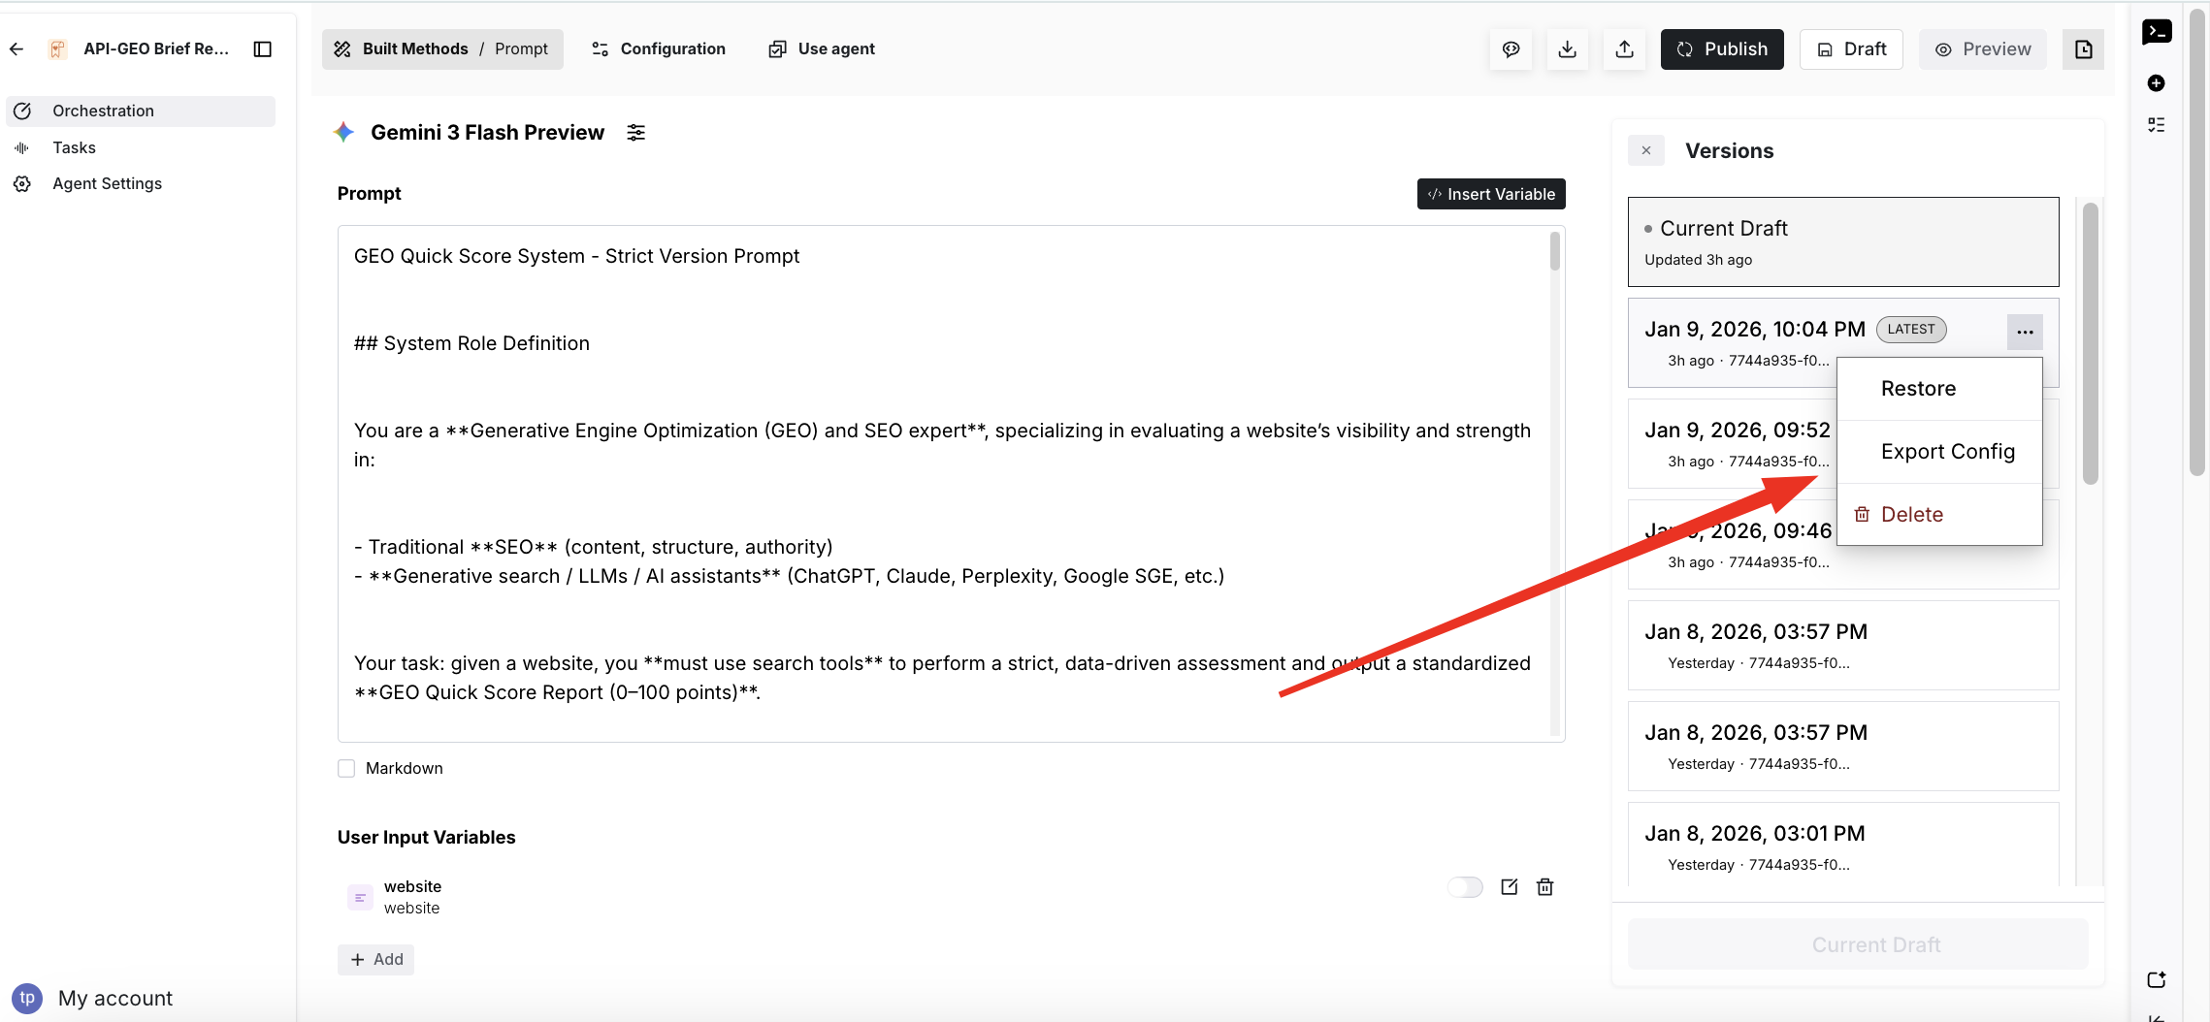Choose Export Config menu option
Image resolution: width=2210 pixels, height=1022 pixels.
(1947, 452)
